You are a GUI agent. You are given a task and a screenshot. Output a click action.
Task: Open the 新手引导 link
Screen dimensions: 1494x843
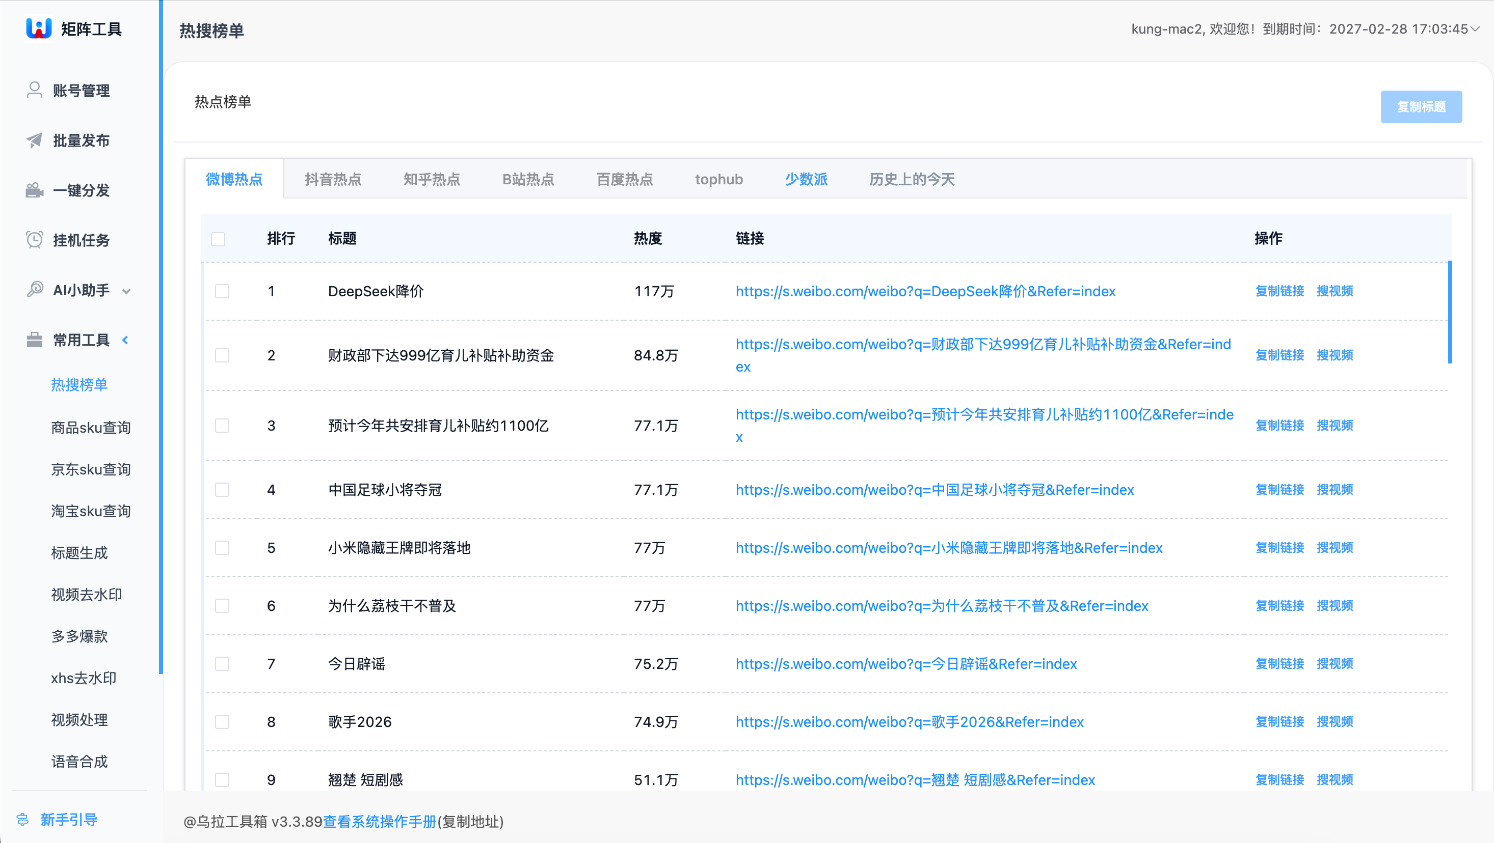[x=69, y=819]
